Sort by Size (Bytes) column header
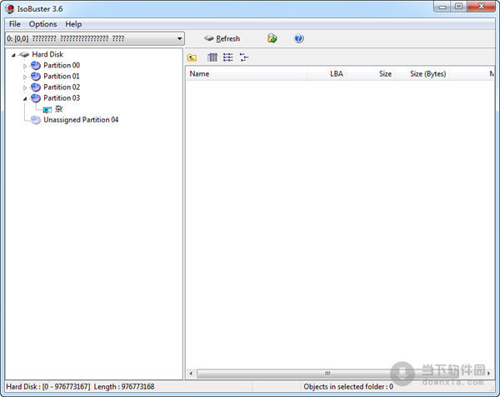Screen dimensions: 500x397 point(422,74)
